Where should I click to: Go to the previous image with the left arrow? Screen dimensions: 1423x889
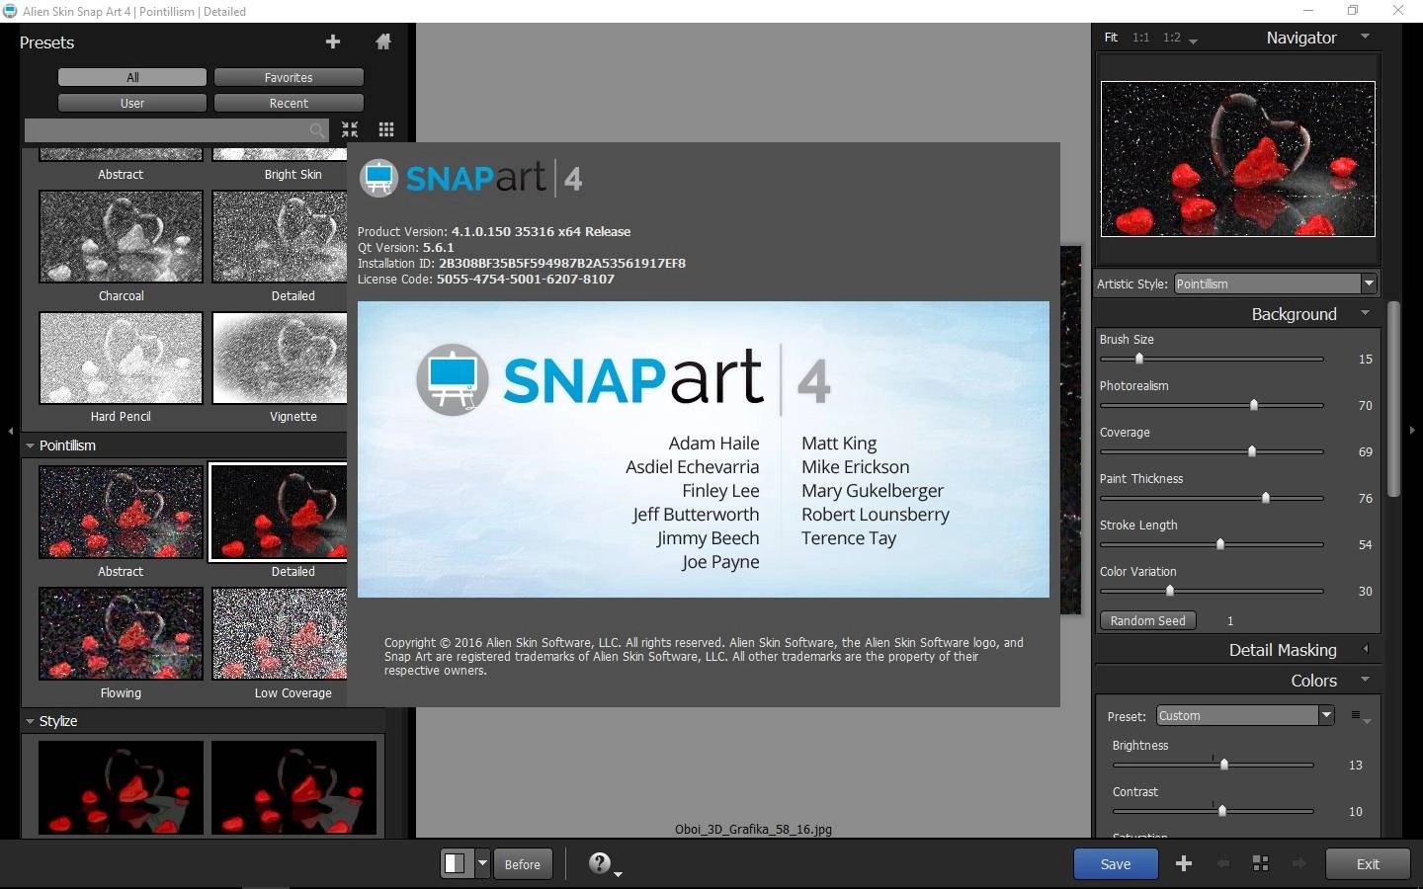coord(1223,863)
